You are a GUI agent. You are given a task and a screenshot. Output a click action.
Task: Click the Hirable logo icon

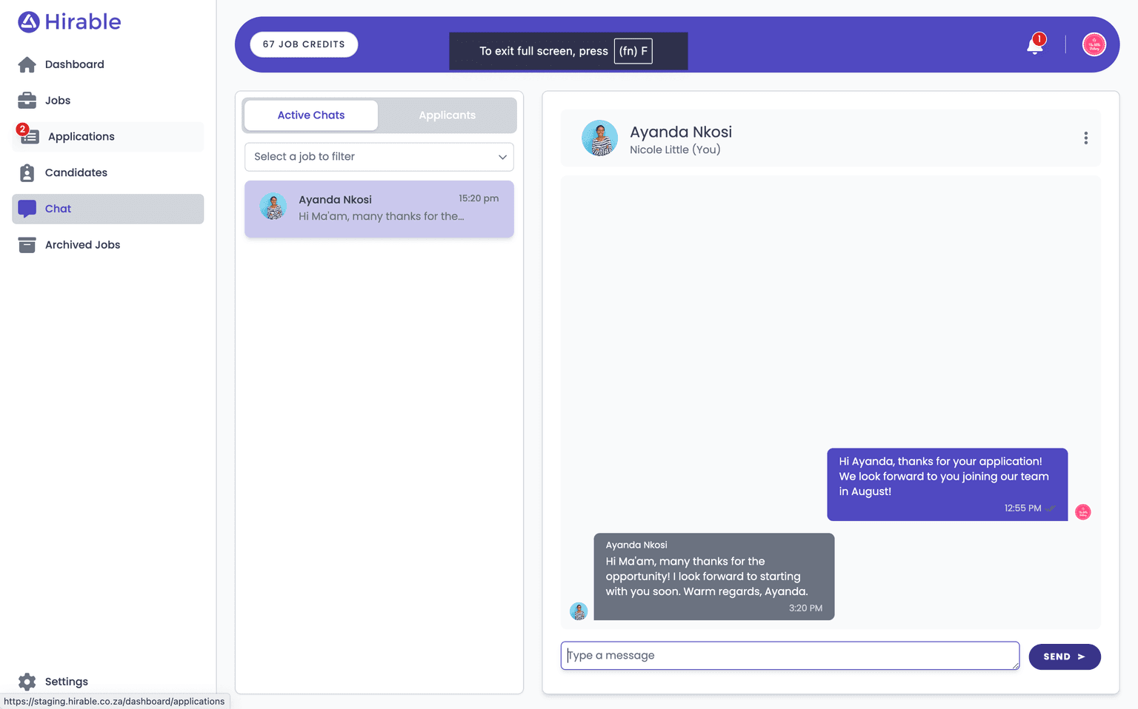coord(29,22)
